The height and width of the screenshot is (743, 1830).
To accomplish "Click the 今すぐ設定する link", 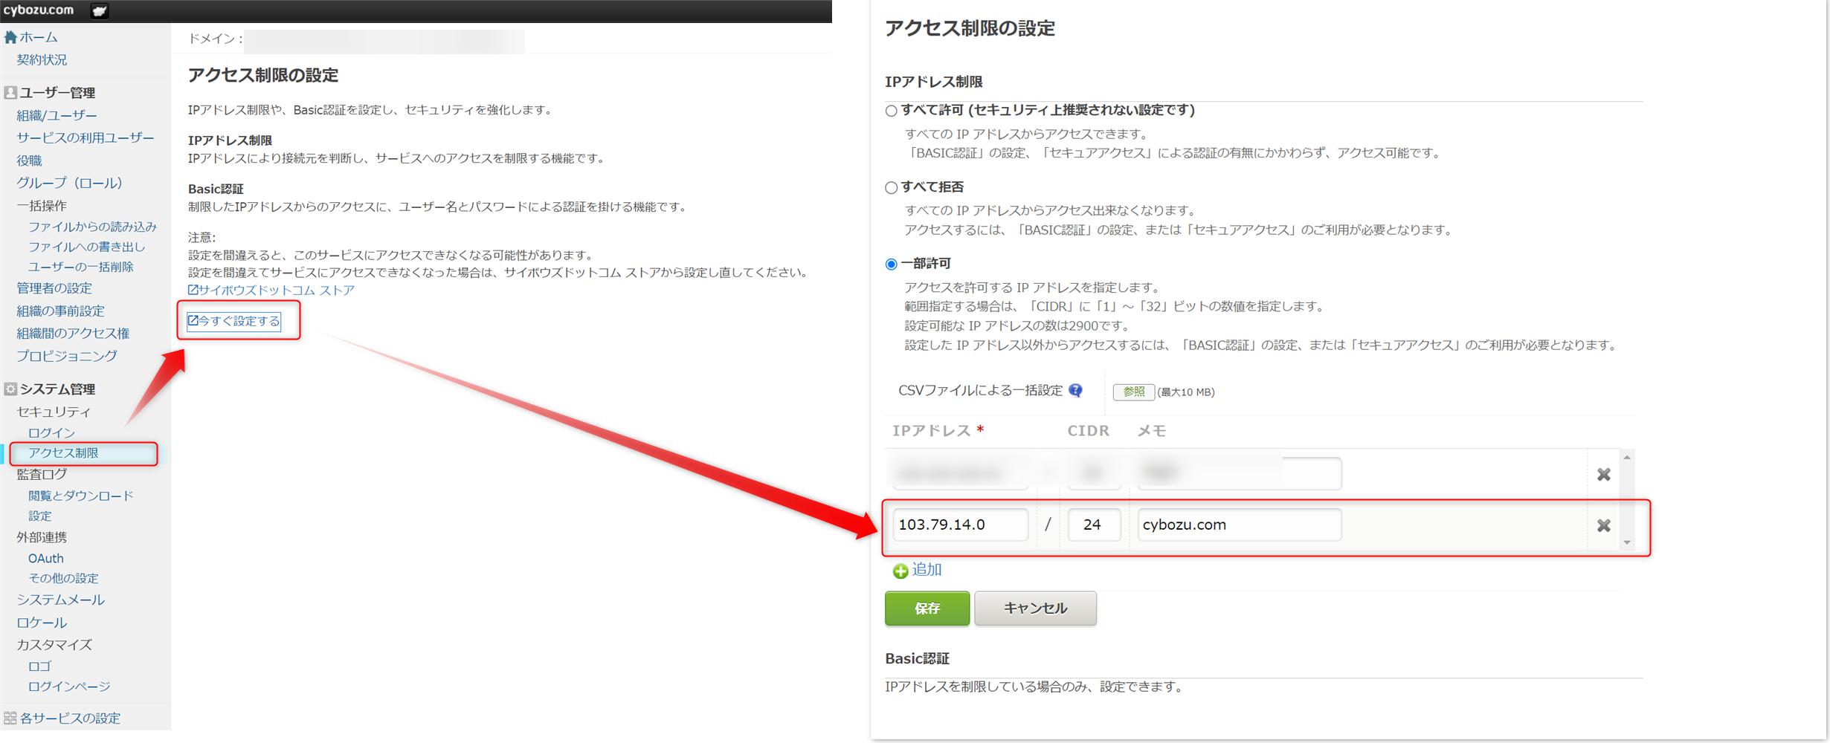I will (x=234, y=321).
